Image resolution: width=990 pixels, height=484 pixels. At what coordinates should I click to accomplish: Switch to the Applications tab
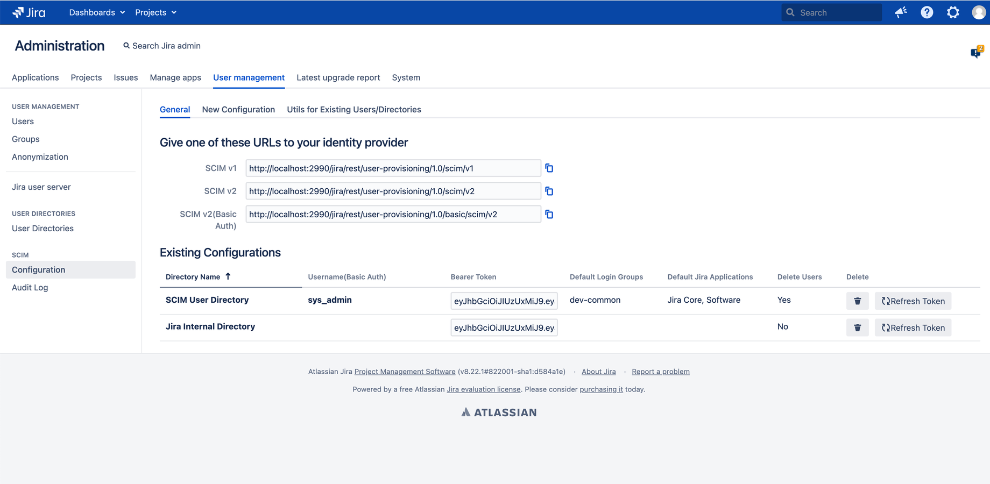pos(35,77)
